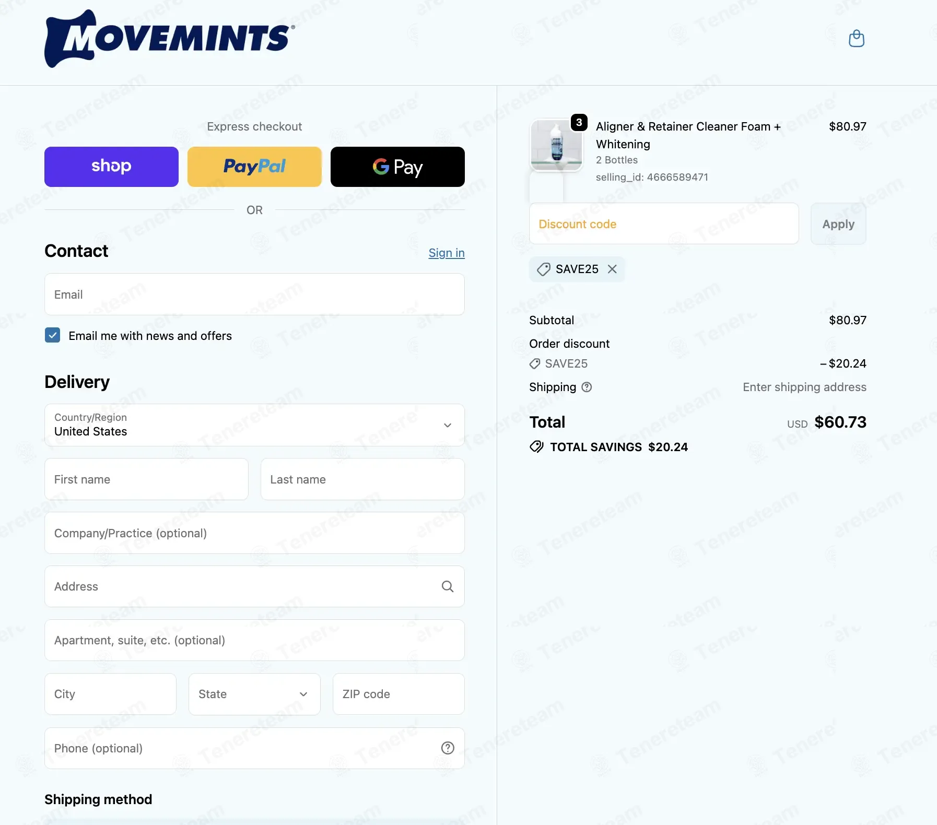Click Enter shipping address text
The image size is (937, 825).
pos(804,387)
